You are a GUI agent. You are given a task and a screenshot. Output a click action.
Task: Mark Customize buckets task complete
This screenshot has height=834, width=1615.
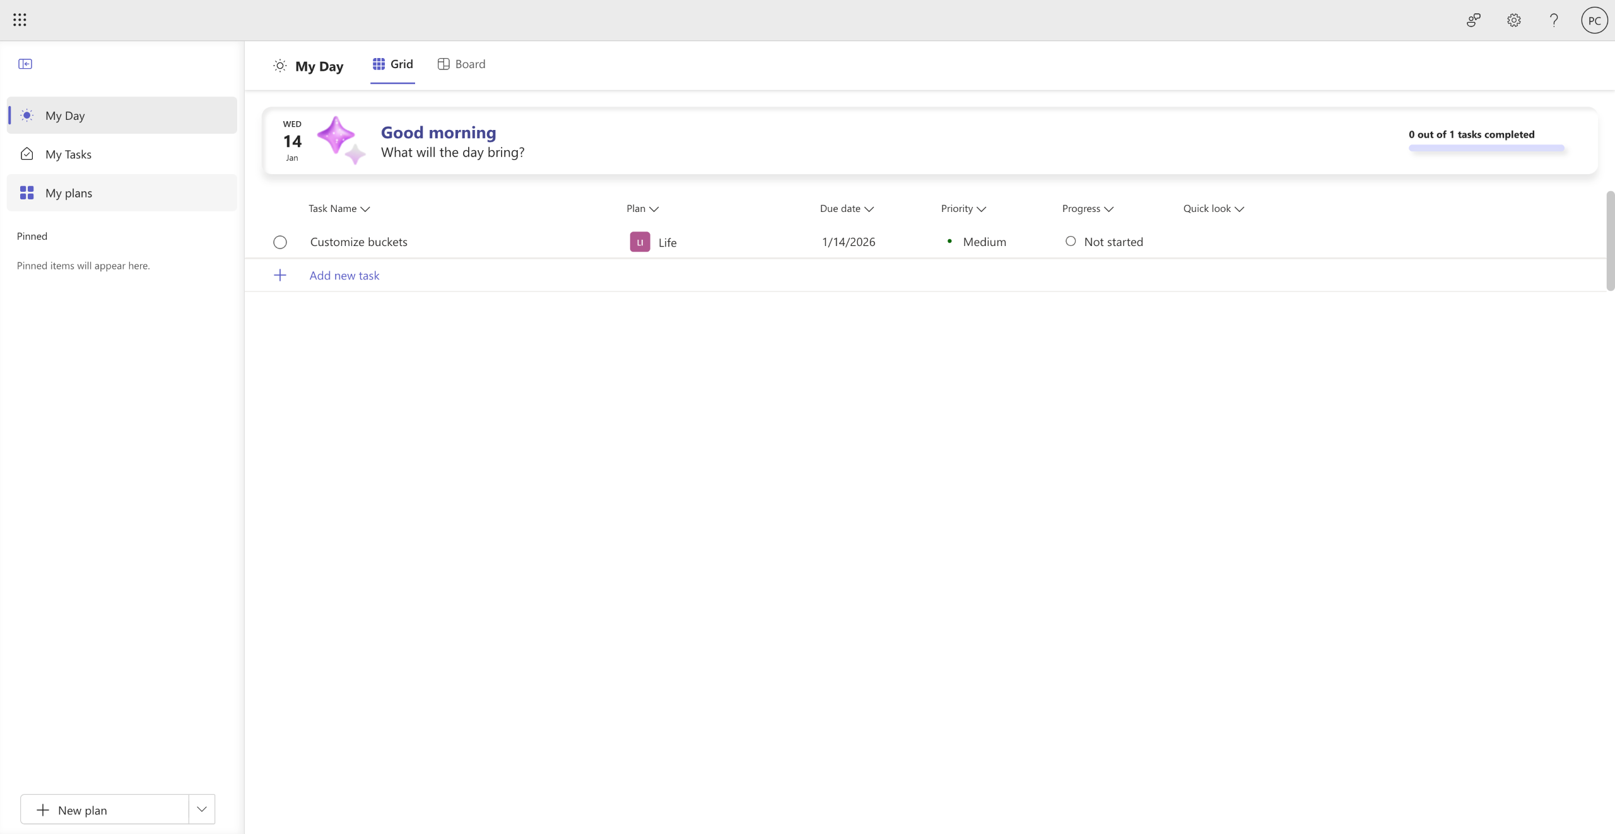pos(280,242)
